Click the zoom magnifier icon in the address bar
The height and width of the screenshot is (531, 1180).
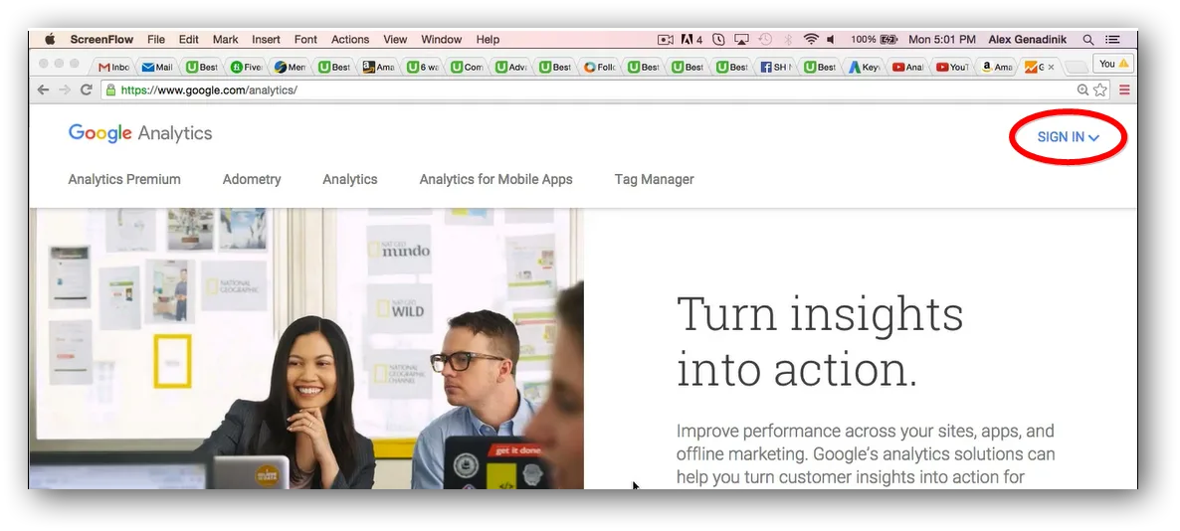coord(1082,90)
